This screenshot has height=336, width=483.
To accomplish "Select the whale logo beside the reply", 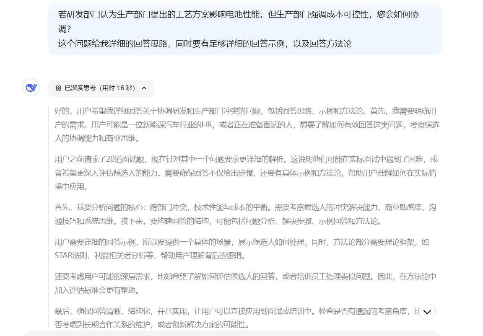I will [x=31, y=88].
